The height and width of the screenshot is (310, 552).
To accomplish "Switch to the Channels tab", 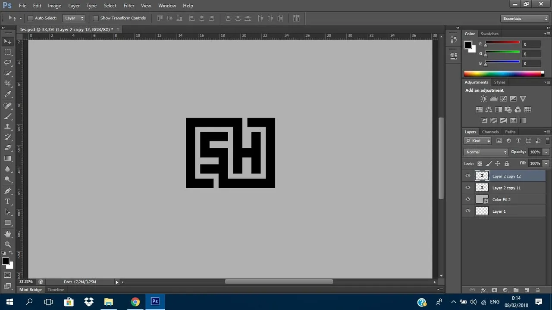I will [x=490, y=132].
